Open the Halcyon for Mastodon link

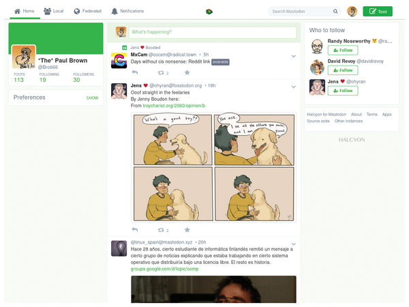327,115
